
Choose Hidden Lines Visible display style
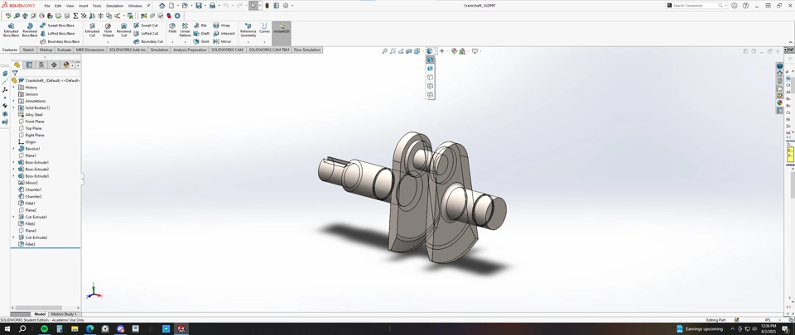(x=430, y=86)
